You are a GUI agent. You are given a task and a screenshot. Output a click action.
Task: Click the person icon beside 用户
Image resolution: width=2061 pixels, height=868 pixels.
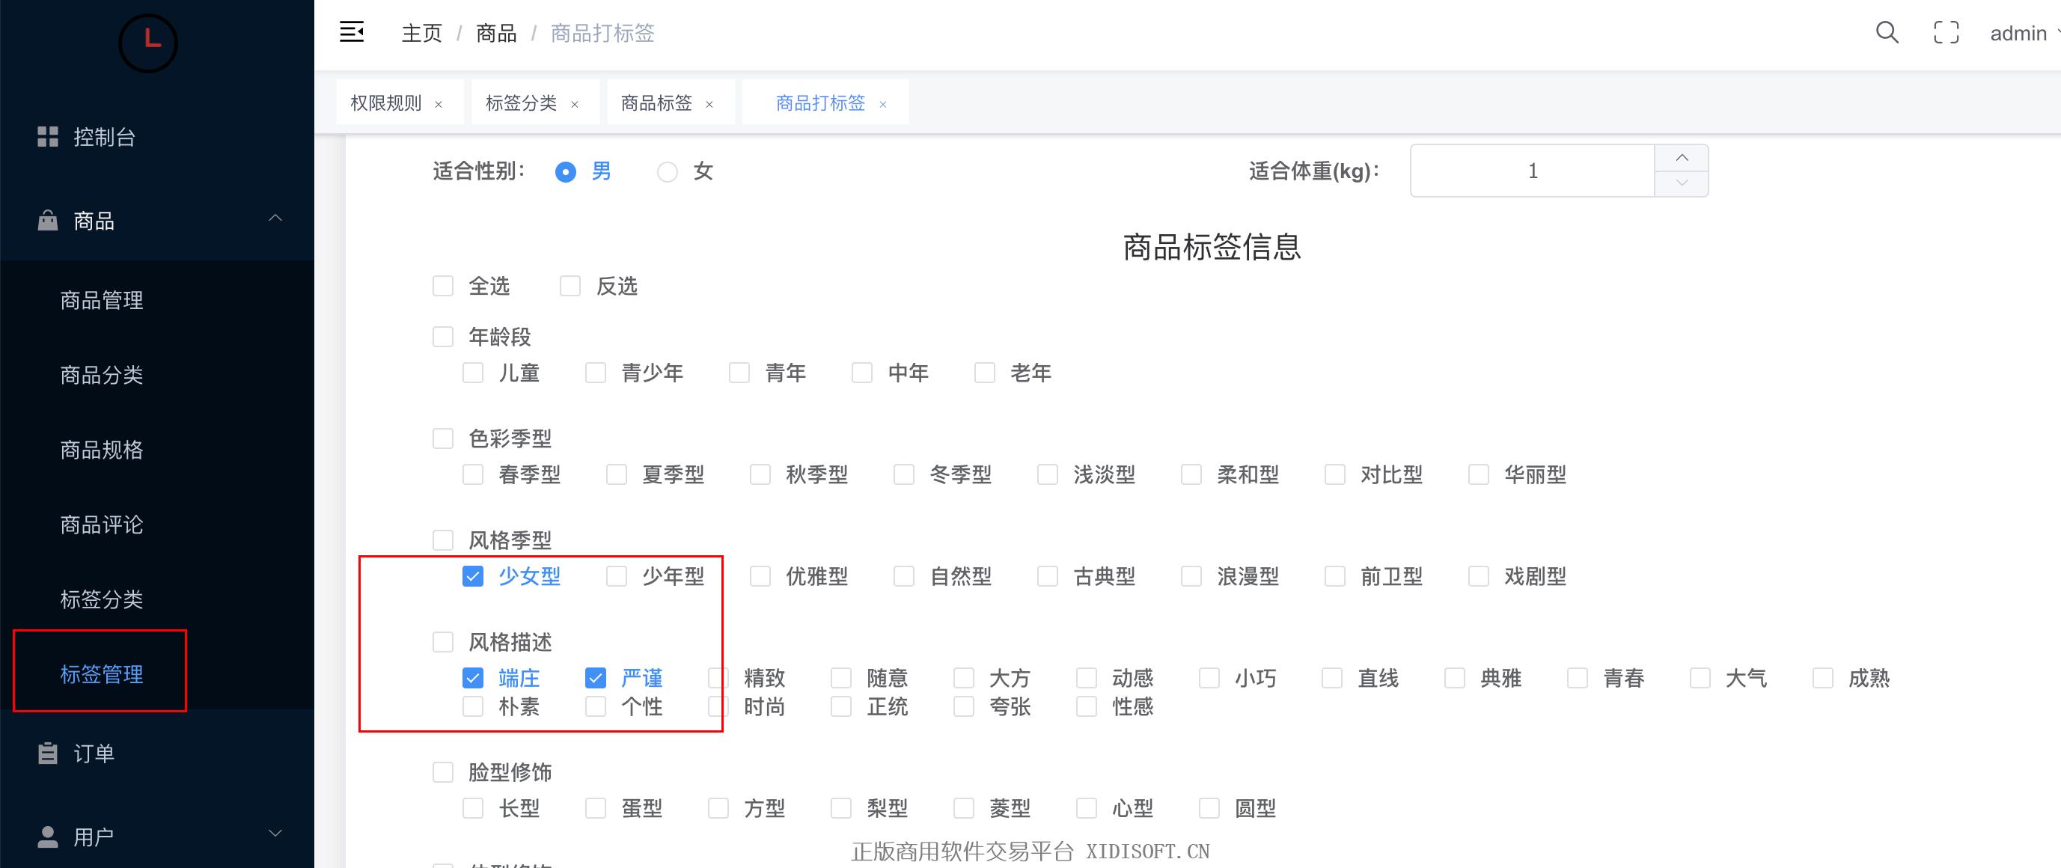[x=48, y=837]
